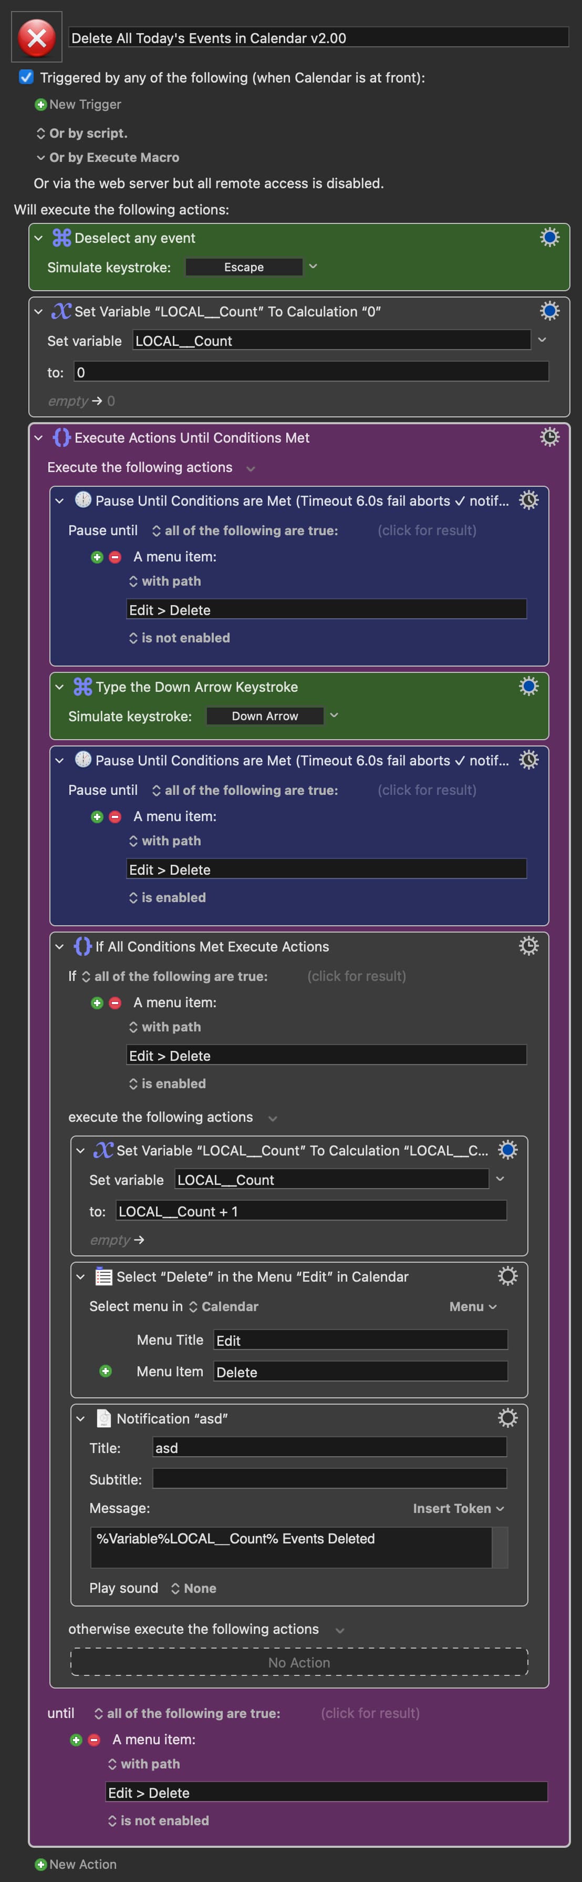Open gear menu of Deselect any event action
582x1882 pixels.
(x=549, y=238)
